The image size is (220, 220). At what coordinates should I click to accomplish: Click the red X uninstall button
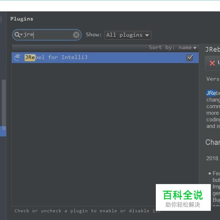coord(212,63)
